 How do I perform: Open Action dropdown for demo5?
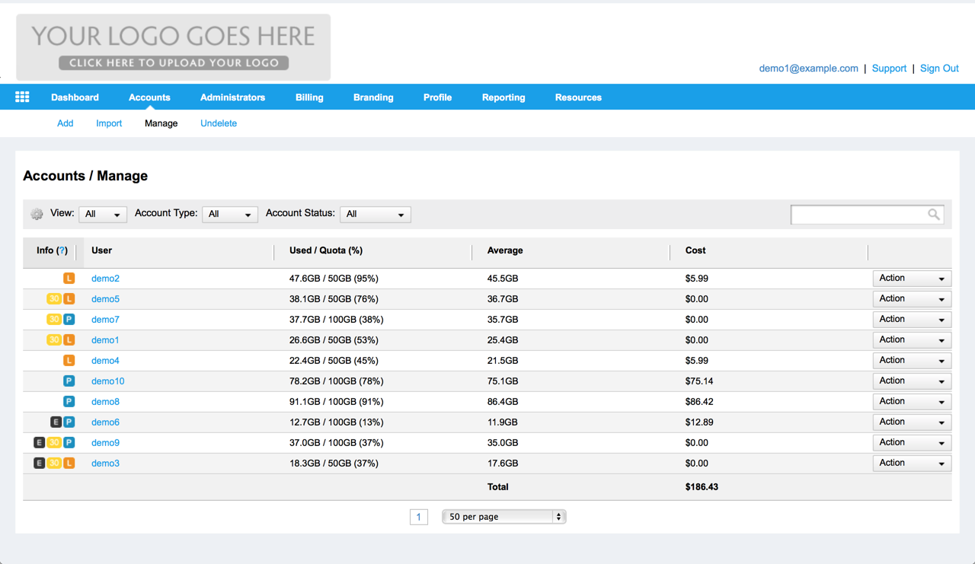(912, 299)
